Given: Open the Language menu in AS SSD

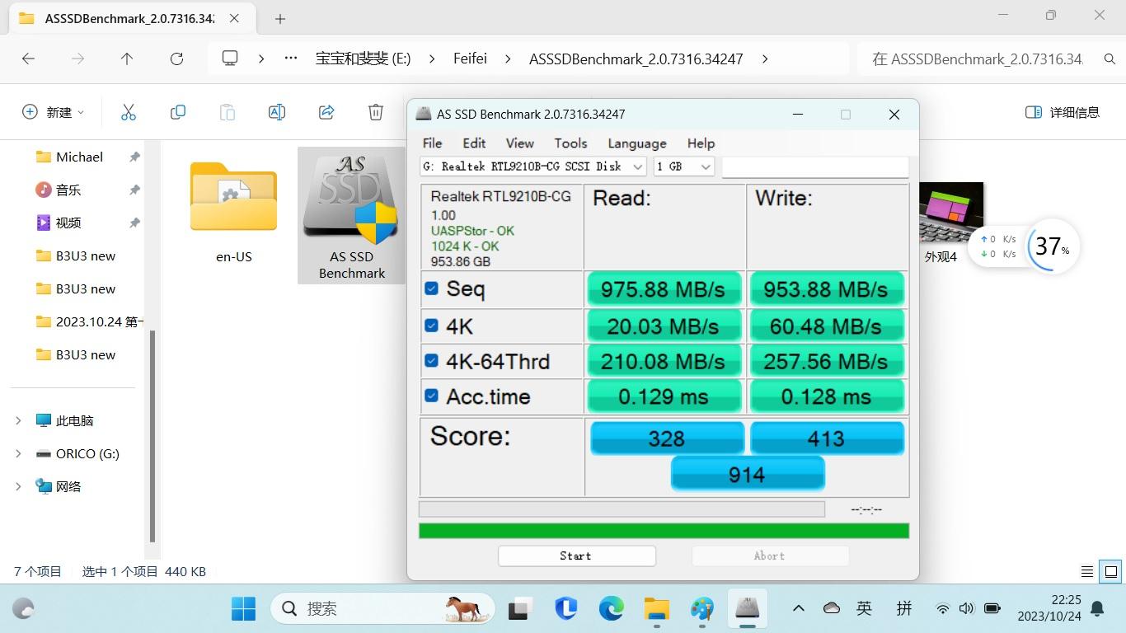Looking at the screenshot, I should (637, 143).
